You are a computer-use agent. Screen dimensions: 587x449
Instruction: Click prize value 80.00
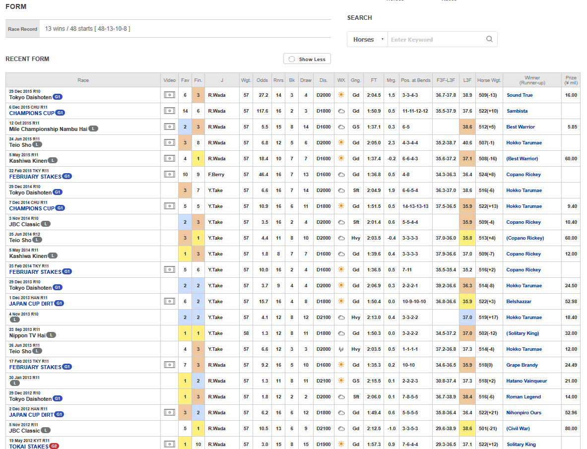[571, 429]
